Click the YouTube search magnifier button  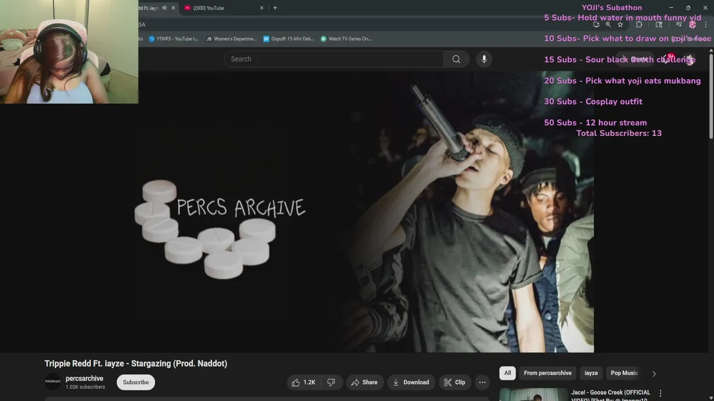click(456, 59)
